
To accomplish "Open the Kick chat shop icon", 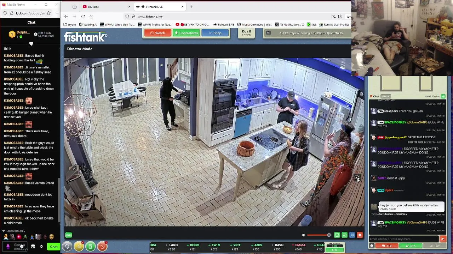I will [33, 247].
